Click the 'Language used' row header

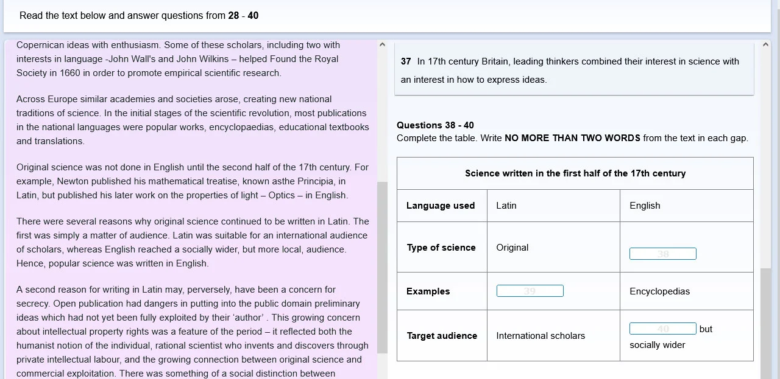[441, 206]
